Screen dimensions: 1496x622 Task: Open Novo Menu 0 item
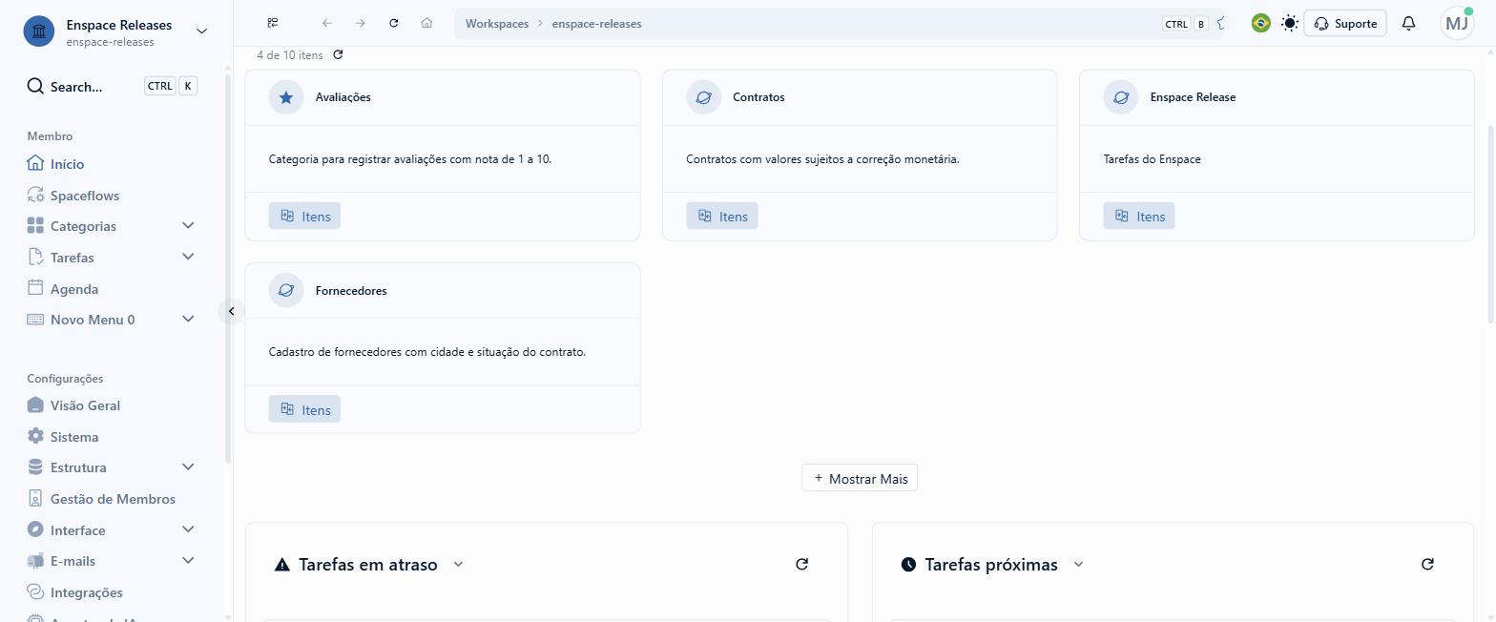coord(93,320)
